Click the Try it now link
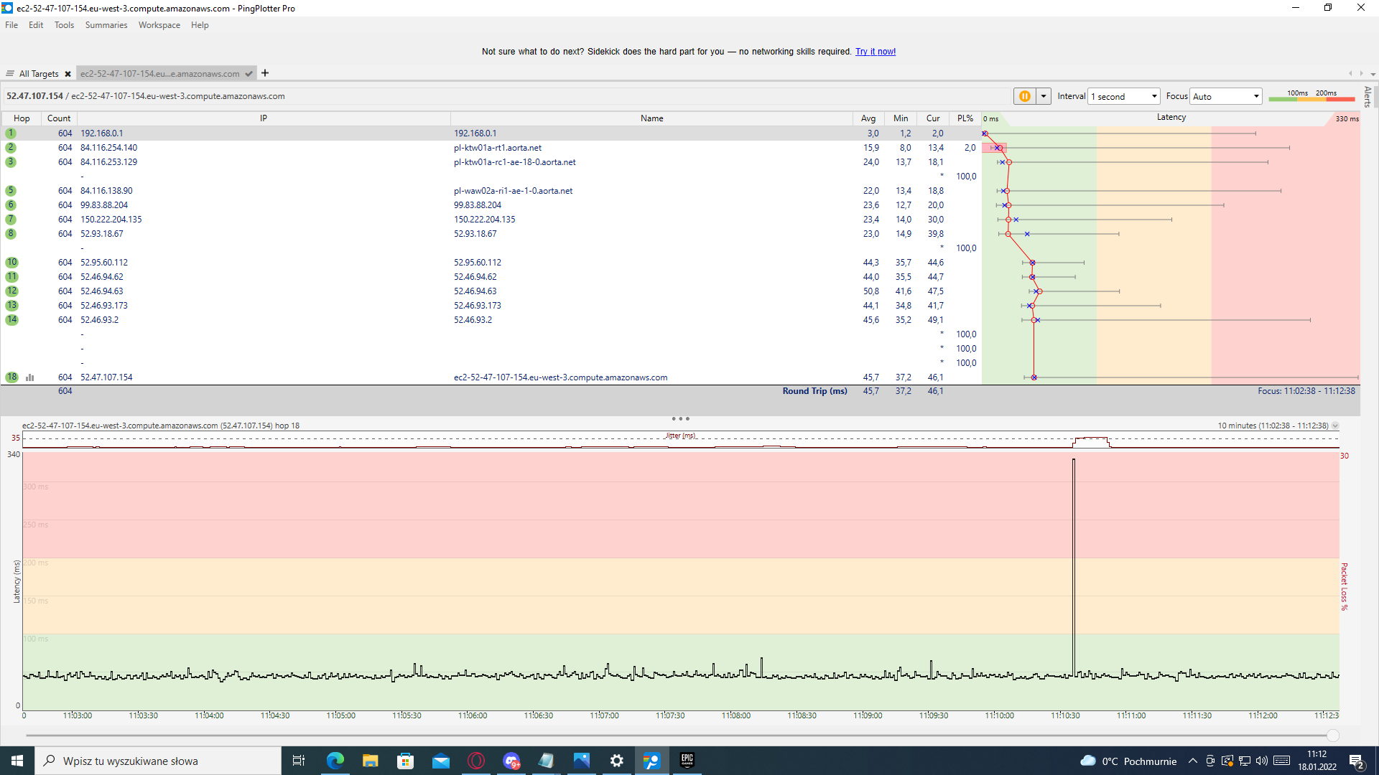The image size is (1379, 775). [875, 52]
